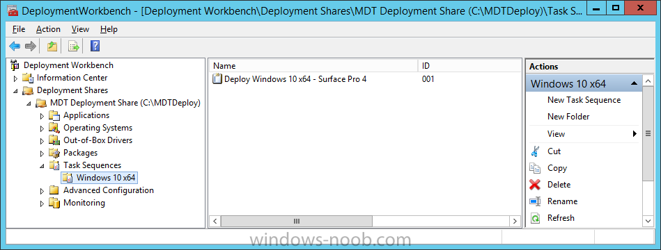Click the list pane scroll left arrow
661x250 pixels.
215,221
